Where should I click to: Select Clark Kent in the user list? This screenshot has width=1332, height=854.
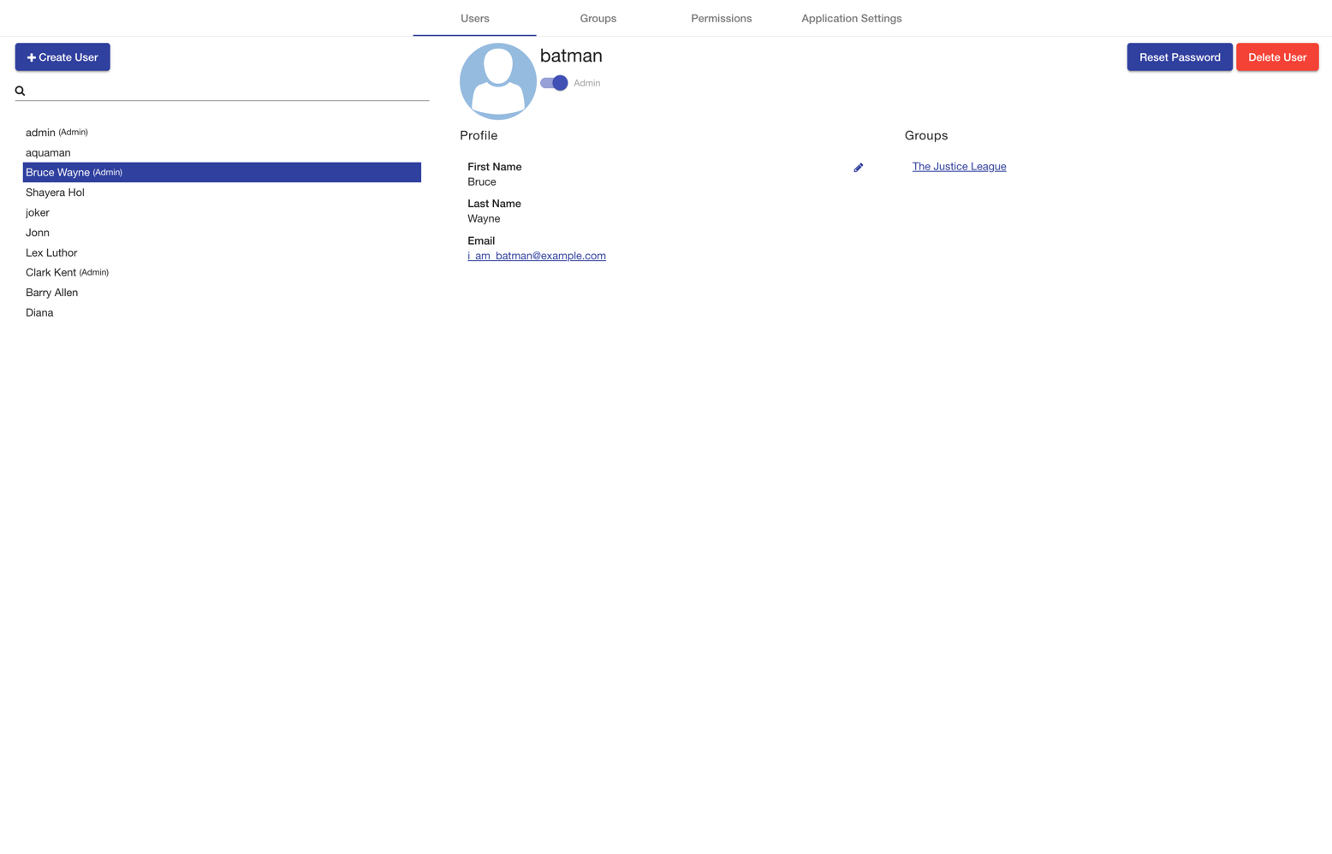point(51,272)
